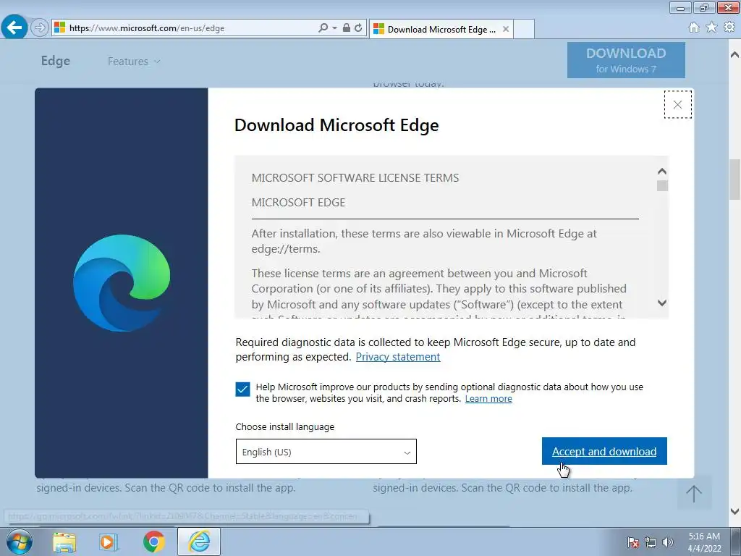Select the Download Microsoft Edge tab
Image resolution: width=741 pixels, height=556 pixels.
441,29
